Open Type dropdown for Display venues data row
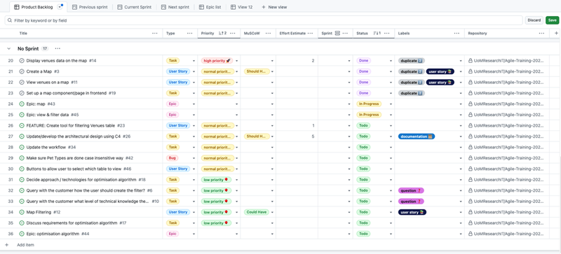The width and height of the screenshot is (561, 254). point(194,61)
